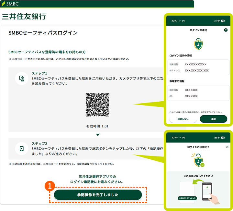Screen dimensions: 233x211
Task: Click the 本端末の情報 heading
Action: 177,81
